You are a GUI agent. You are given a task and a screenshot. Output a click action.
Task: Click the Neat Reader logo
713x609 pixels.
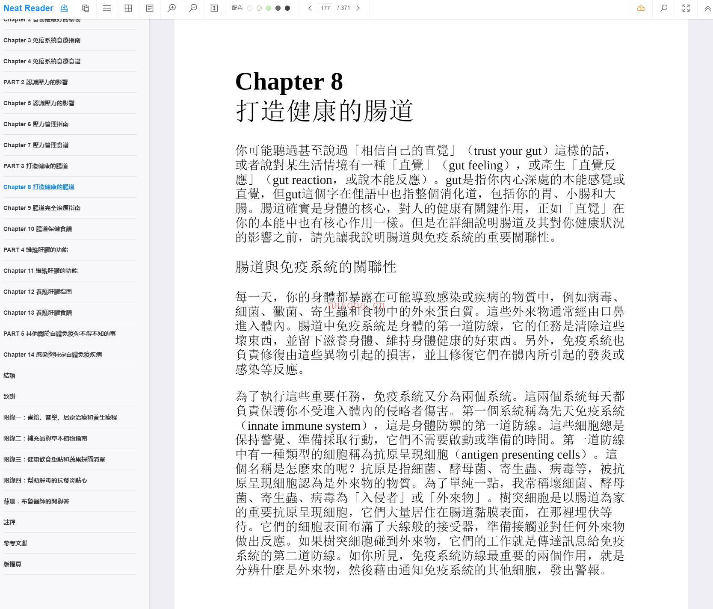point(28,8)
